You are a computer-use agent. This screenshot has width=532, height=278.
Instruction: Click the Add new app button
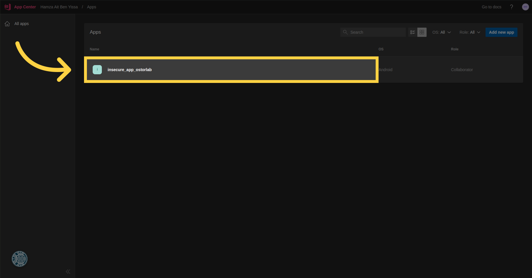(501, 32)
